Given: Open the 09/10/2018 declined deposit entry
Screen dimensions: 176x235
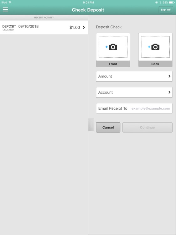Looking at the screenshot, I should point(44,28).
